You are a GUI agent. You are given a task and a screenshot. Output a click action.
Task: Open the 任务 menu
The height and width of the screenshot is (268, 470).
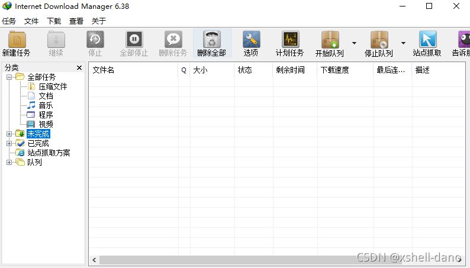click(x=9, y=21)
